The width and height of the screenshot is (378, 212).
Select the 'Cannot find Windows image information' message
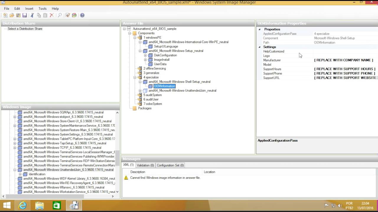pos(165,178)
